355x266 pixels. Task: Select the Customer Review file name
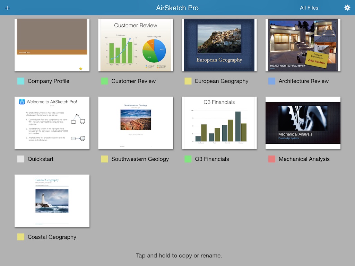point(133,81)
